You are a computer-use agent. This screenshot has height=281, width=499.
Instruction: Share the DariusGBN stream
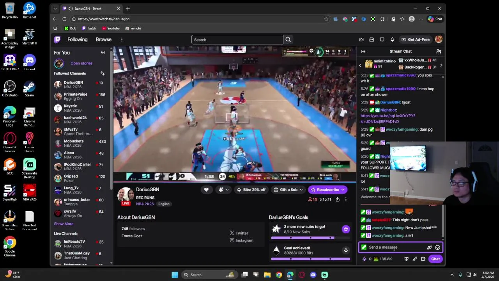[338, 199]
